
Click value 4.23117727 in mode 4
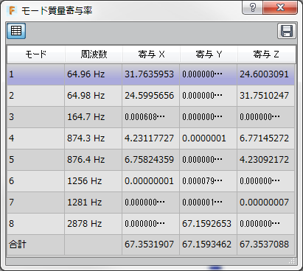coord(150,138)
